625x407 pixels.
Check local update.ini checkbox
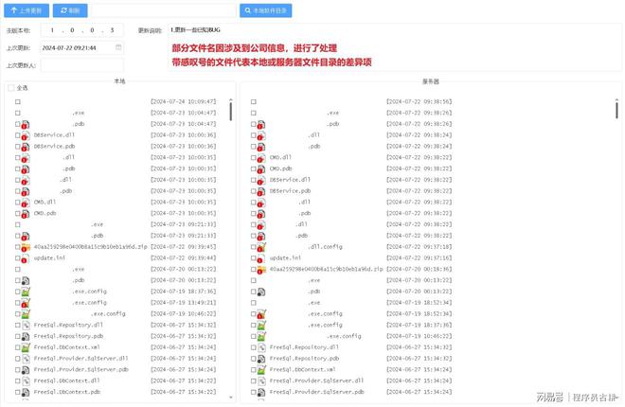pos(18,257)
